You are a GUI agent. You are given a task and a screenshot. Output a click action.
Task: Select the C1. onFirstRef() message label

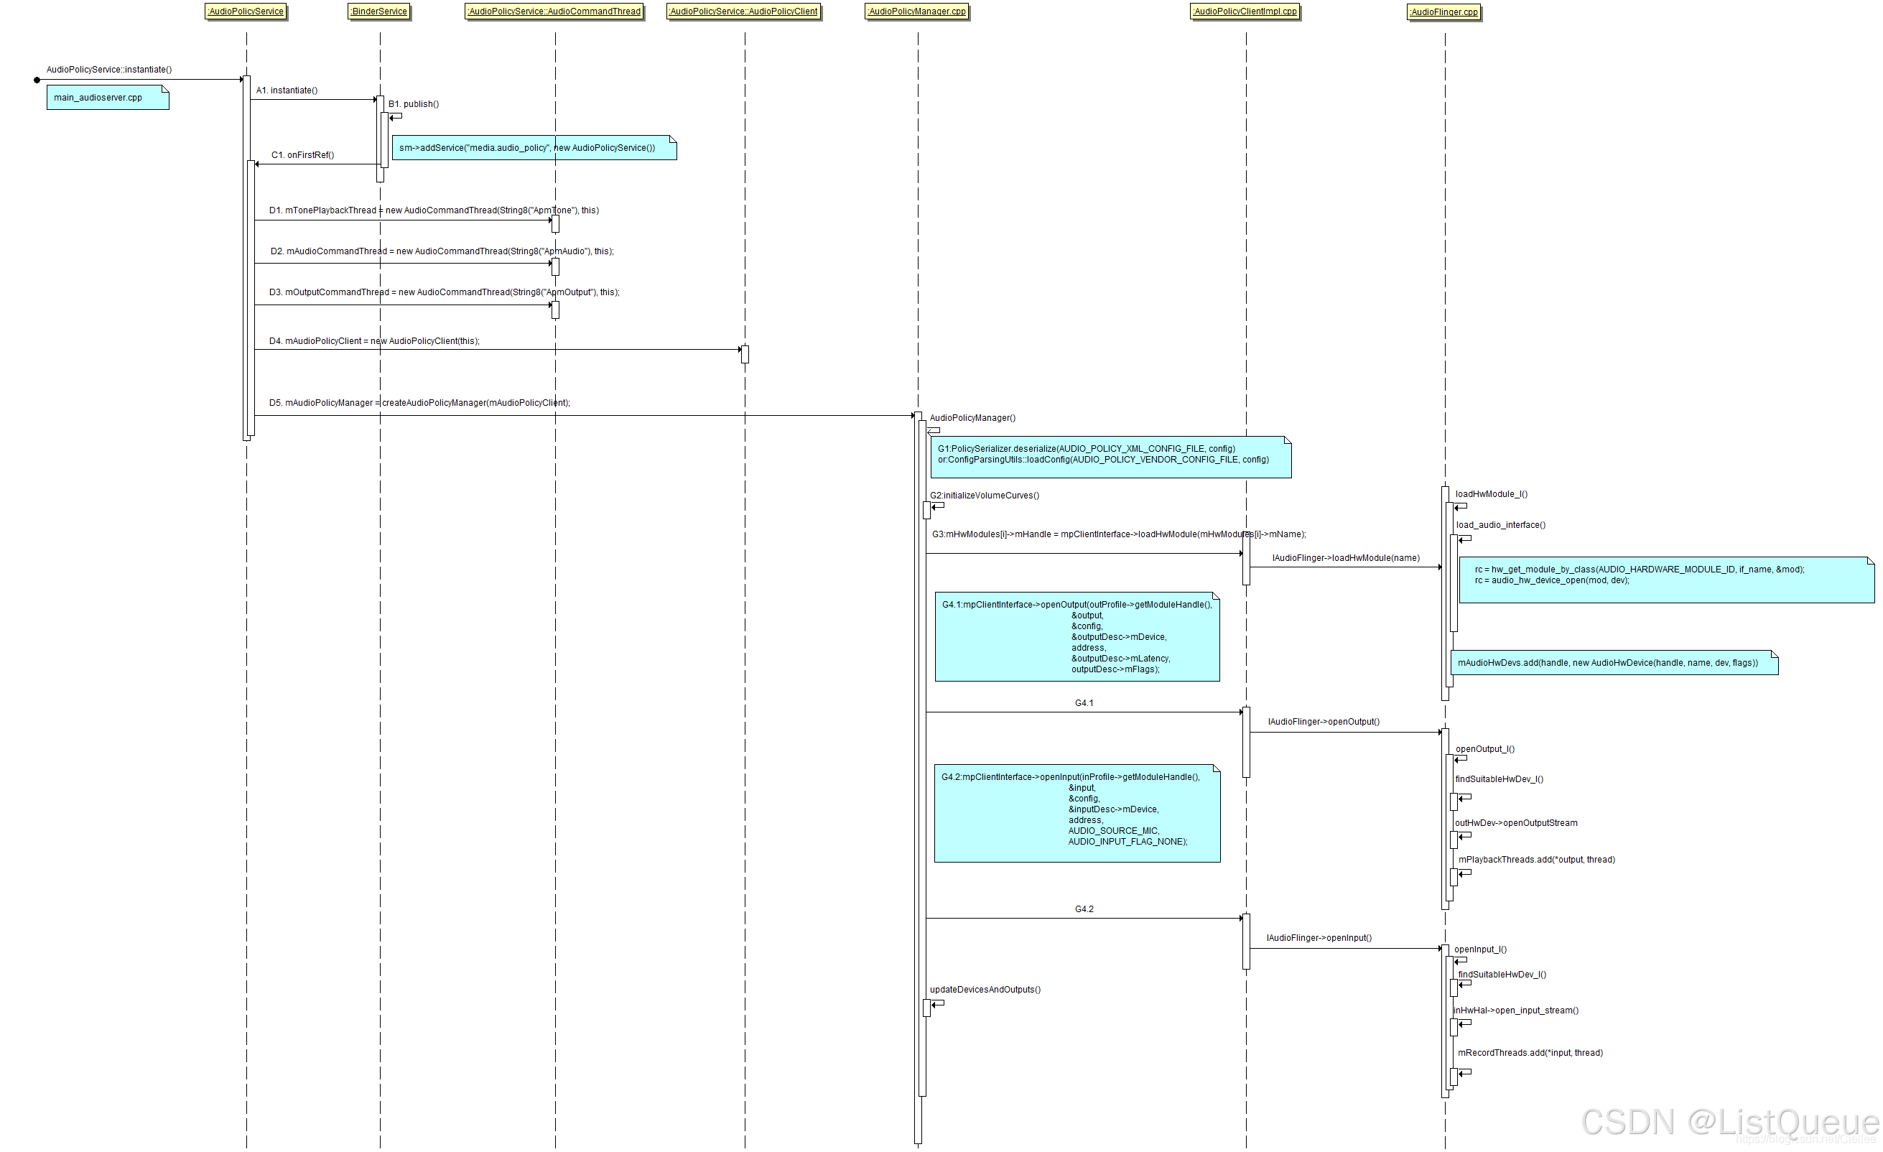click(302, 155)
